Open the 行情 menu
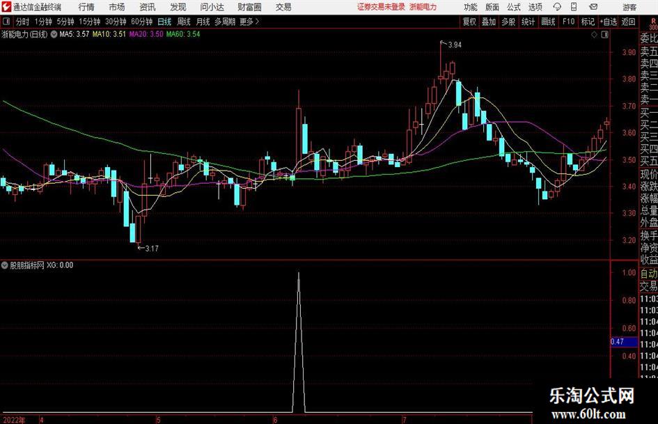658x424 pixels. coord(86,7)
